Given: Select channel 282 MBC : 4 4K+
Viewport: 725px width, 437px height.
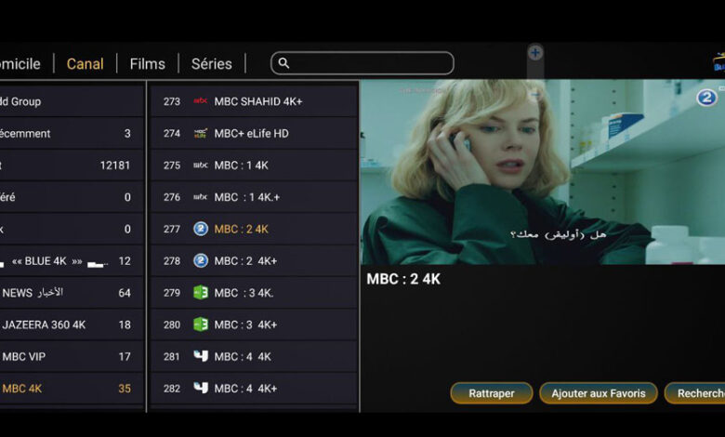Looking at the screenshot, I should [x=254, y=389].
